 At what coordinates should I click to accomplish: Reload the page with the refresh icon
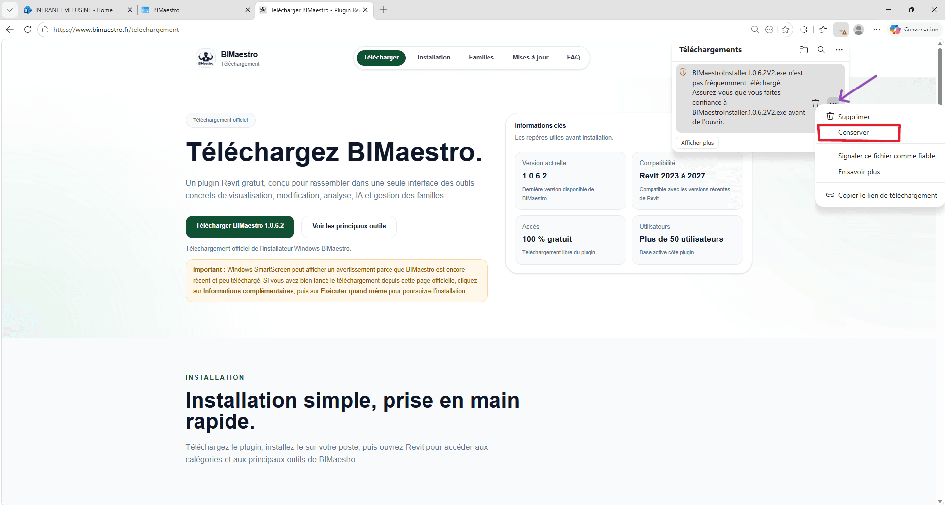(28, 30)
